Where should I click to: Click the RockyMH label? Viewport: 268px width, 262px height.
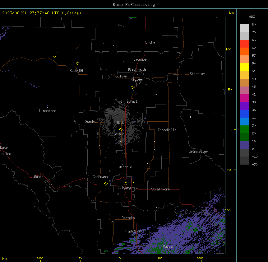[x=76, y=71]
